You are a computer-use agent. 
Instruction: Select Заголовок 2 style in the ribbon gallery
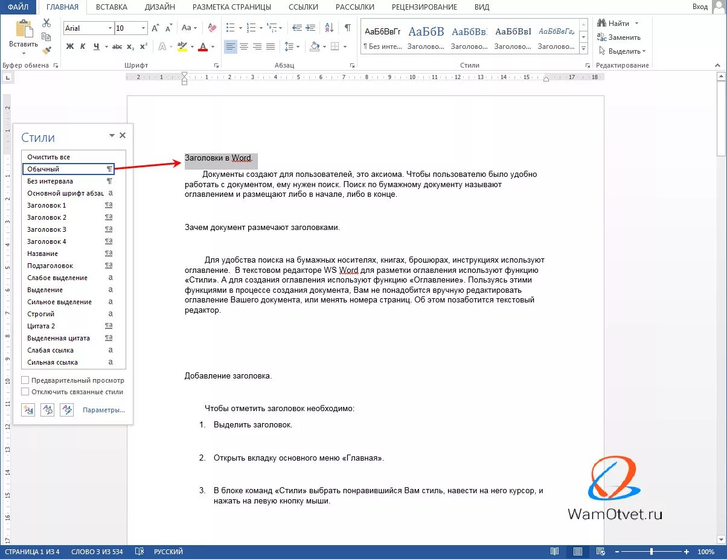(x=470, y=37)
